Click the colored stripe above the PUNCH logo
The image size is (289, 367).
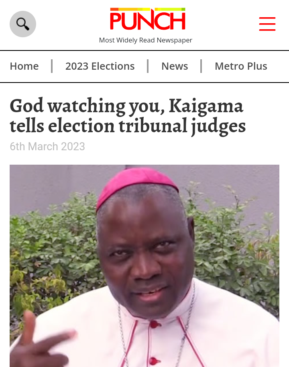point(148,9)
